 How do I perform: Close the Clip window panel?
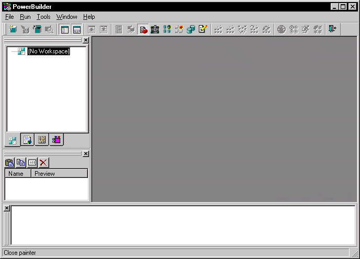pos(86,154)
